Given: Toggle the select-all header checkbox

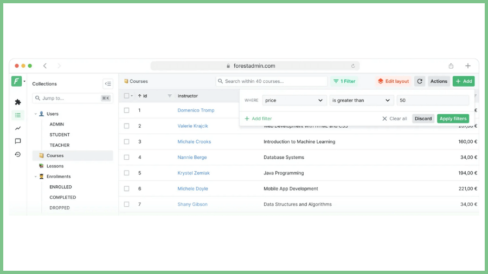Looking at the screenshot, I should (x=126, y=96).
